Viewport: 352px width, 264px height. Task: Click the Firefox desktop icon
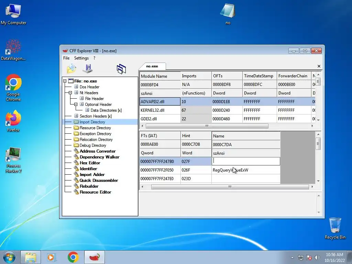(x=13, y=121)
